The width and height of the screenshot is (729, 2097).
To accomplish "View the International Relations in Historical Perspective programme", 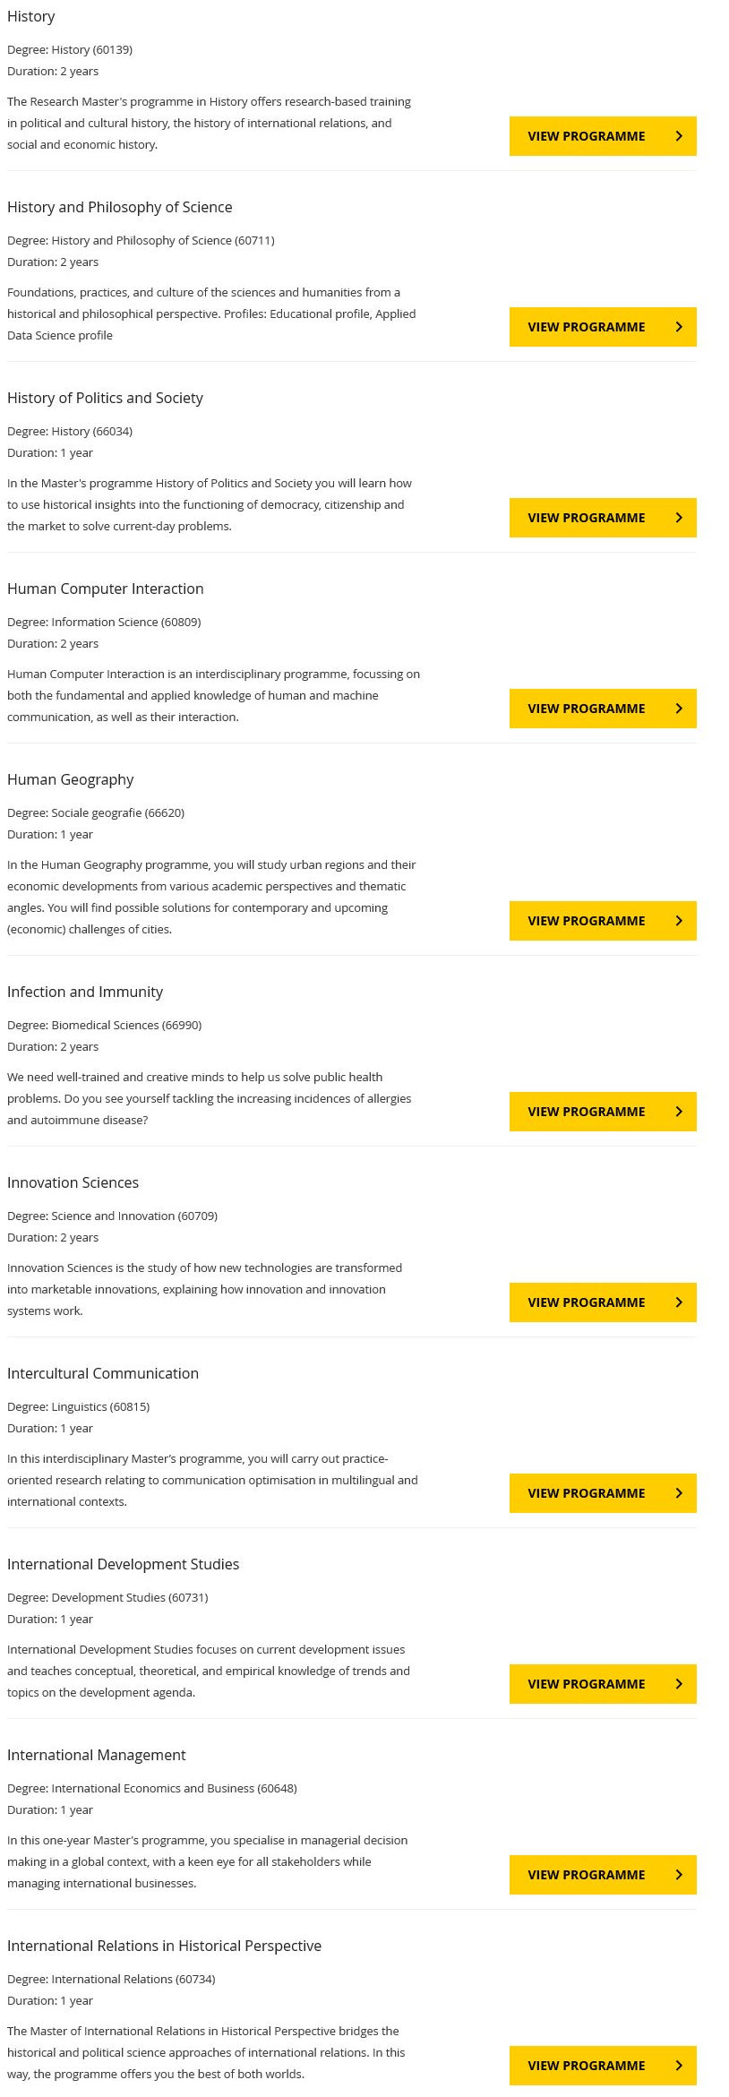I will coord(603,2066).
